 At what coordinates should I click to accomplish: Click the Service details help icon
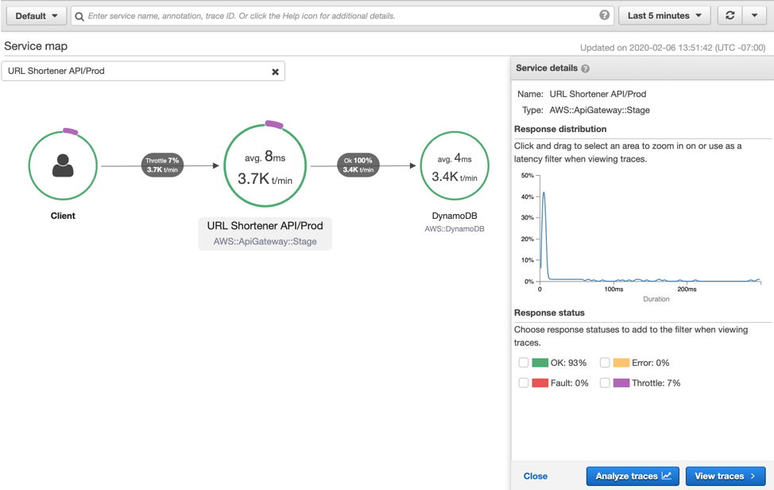click(x=586, y=68)
